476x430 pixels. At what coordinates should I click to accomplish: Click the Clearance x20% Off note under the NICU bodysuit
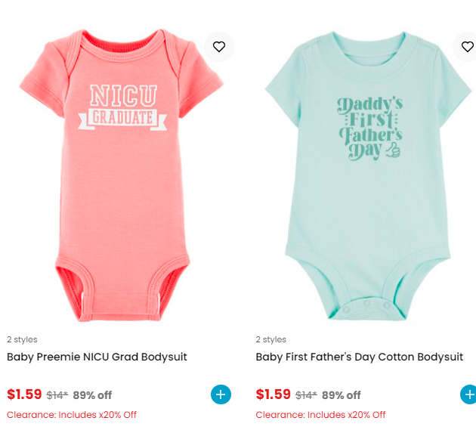click(72, 415)
